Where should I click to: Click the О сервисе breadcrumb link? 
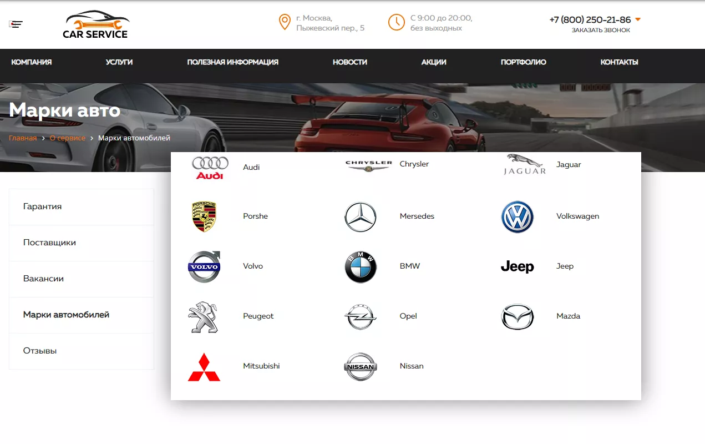68,138
